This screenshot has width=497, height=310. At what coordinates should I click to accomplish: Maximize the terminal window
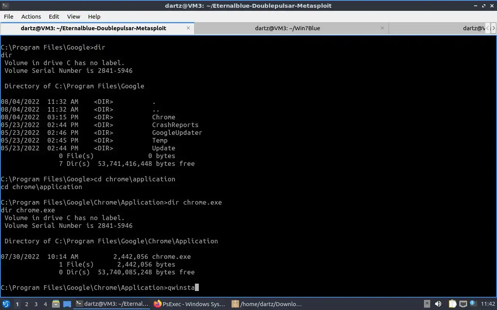pos(484,5)
